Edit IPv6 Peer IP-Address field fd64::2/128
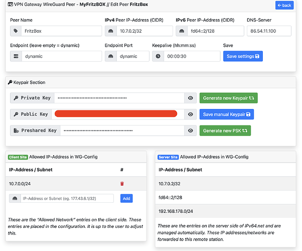 pos(216,31)
